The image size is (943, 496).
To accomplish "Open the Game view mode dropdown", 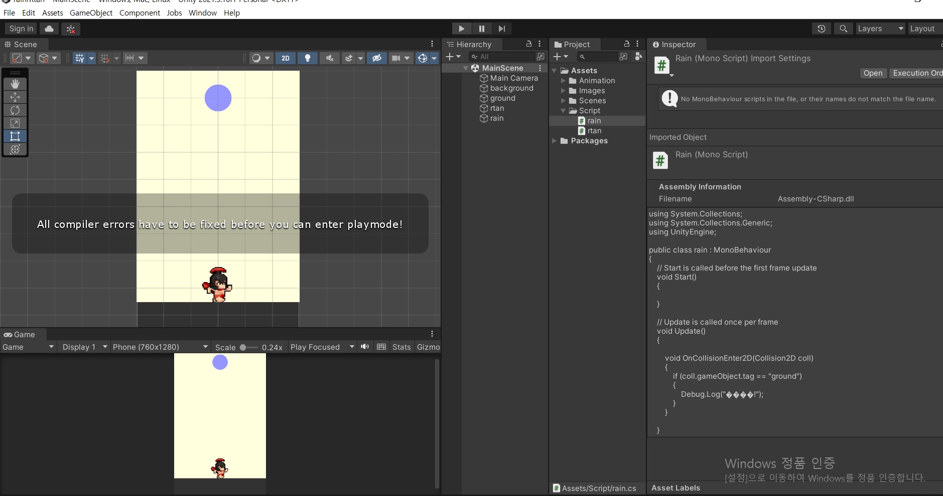I will pyautogui.click(x=28, y=347).
